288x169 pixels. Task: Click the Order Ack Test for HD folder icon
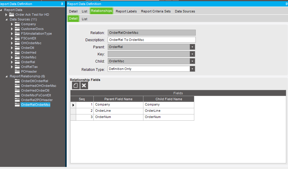(12, 15)
